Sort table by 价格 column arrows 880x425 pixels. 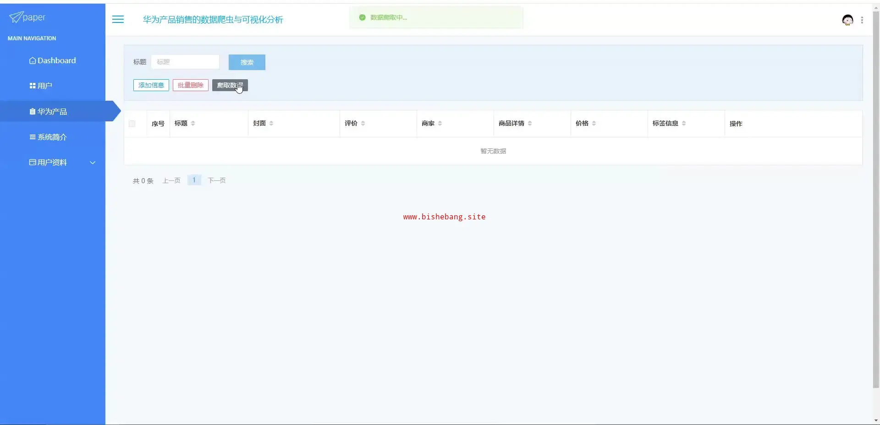[594, 123]
